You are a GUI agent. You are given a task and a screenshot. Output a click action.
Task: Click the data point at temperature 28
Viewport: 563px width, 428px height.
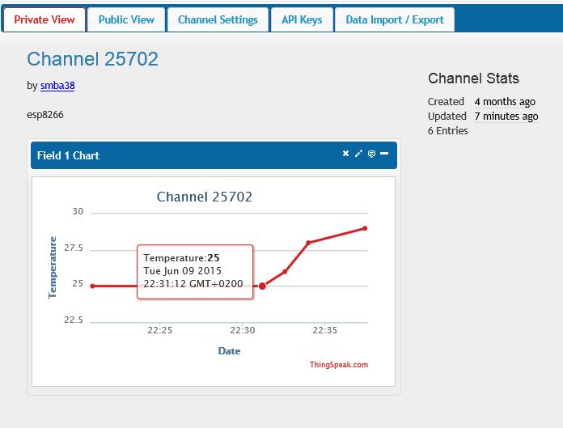tap(308, 243)
